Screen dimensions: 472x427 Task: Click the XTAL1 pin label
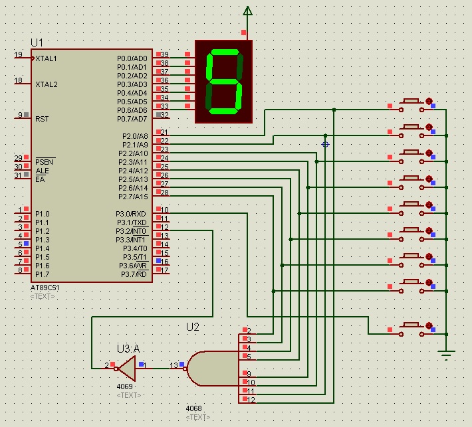[46, 58]
